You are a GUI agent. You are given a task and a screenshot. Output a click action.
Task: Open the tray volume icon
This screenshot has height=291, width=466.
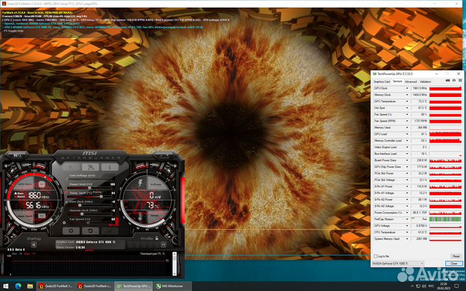(x=423, y=286)
